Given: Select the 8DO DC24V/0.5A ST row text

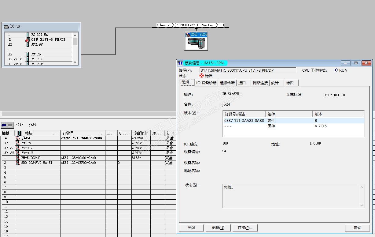Looking at the screenshot, I should [x=37, y=163].
